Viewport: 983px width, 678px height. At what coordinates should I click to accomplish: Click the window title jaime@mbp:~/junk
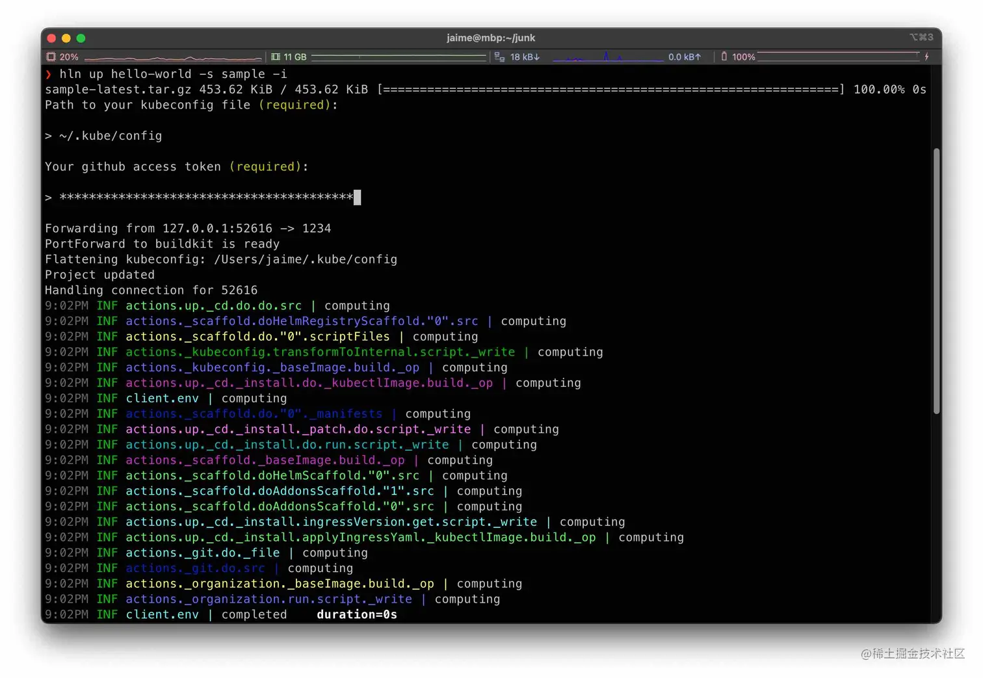point(491,38)
